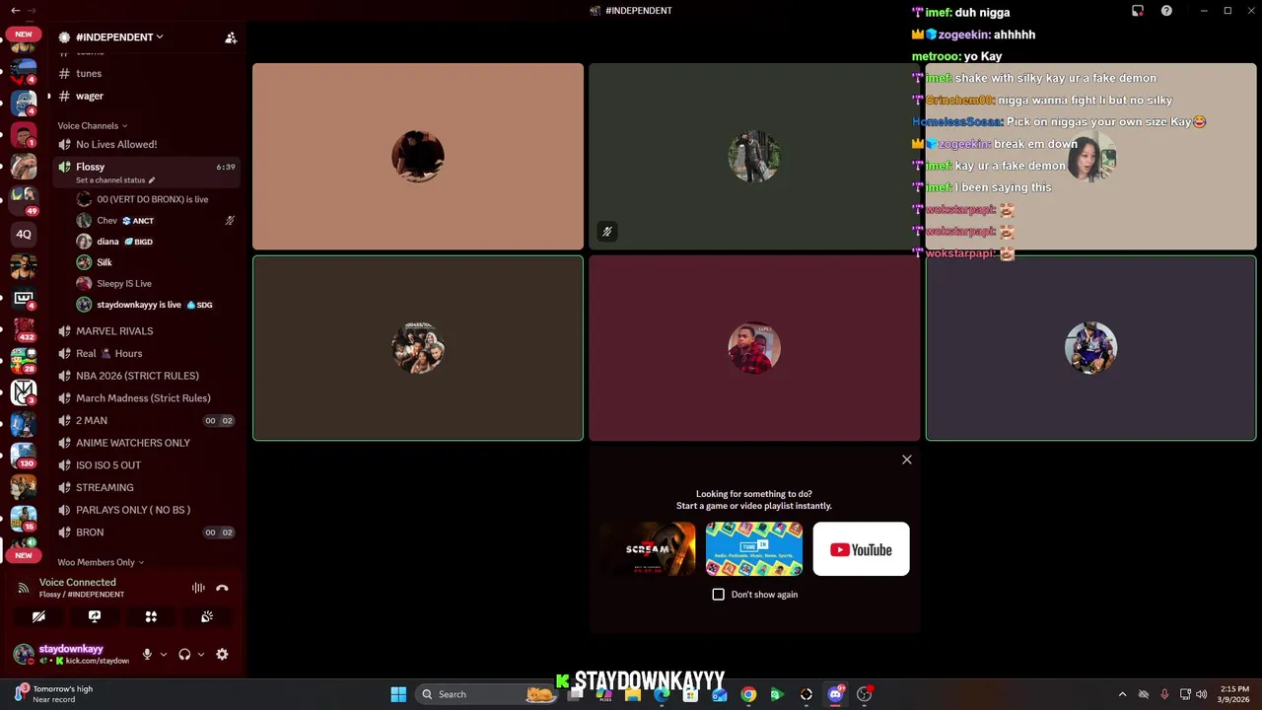Mute your microphone
The width and height of the screenshot is (1262, 710).
pyautogui.click(x=147, y=654)
